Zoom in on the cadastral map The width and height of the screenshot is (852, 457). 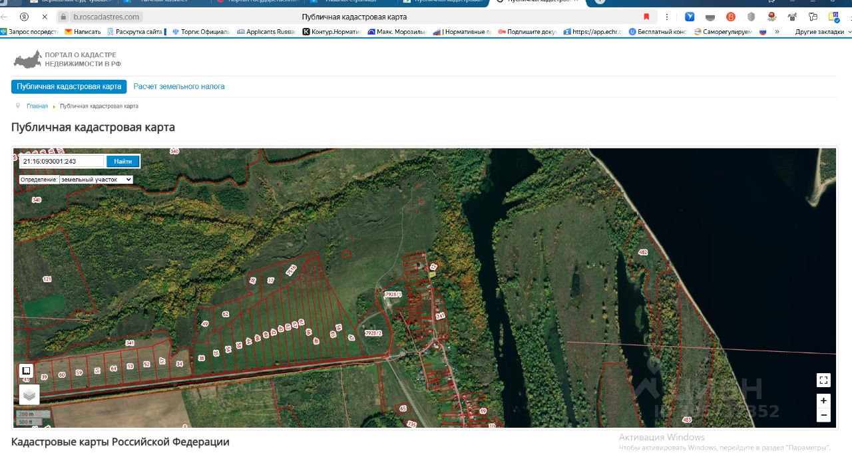point(823,400)
